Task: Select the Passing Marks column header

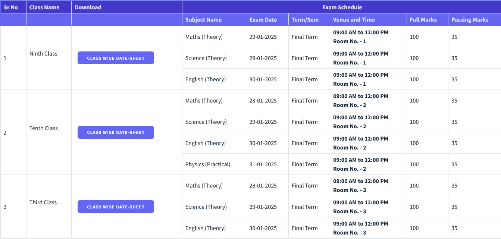Action: (470, 20)
